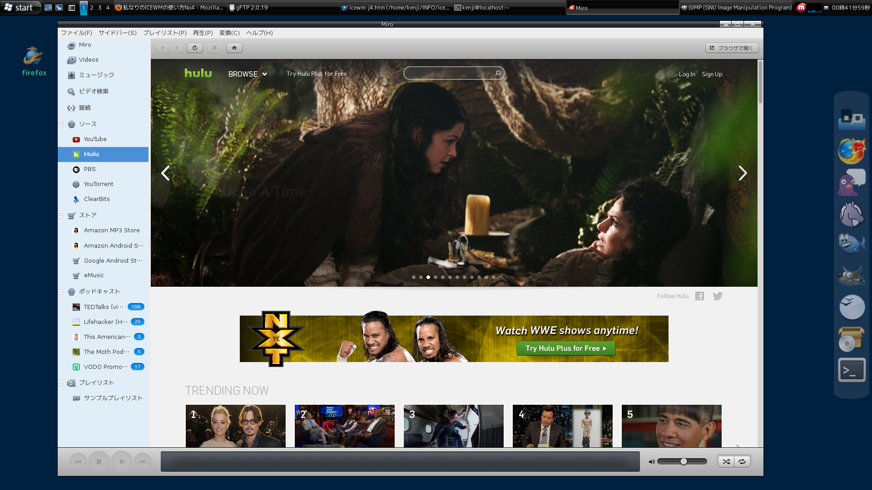872x490 pixels.
Task: Open the Hulu BROWSE dropdown
Action: tap(248, 74)
